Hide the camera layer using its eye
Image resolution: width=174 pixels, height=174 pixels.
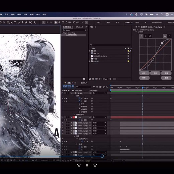click(63, 93)
